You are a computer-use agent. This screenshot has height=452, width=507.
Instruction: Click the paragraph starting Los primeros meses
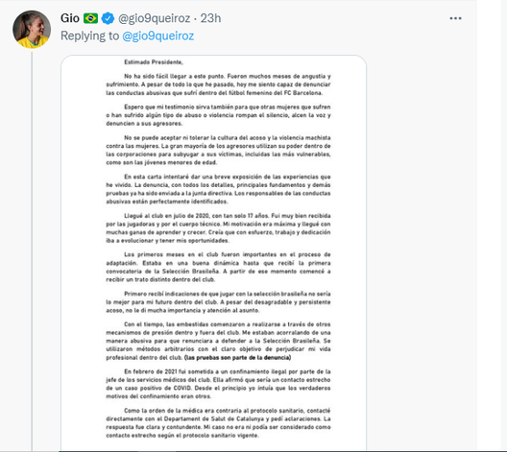[x=218, y=267]
